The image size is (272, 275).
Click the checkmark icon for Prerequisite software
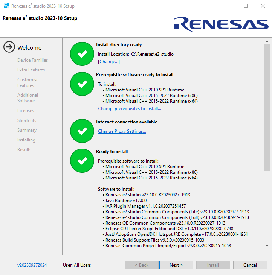(82, 84)
